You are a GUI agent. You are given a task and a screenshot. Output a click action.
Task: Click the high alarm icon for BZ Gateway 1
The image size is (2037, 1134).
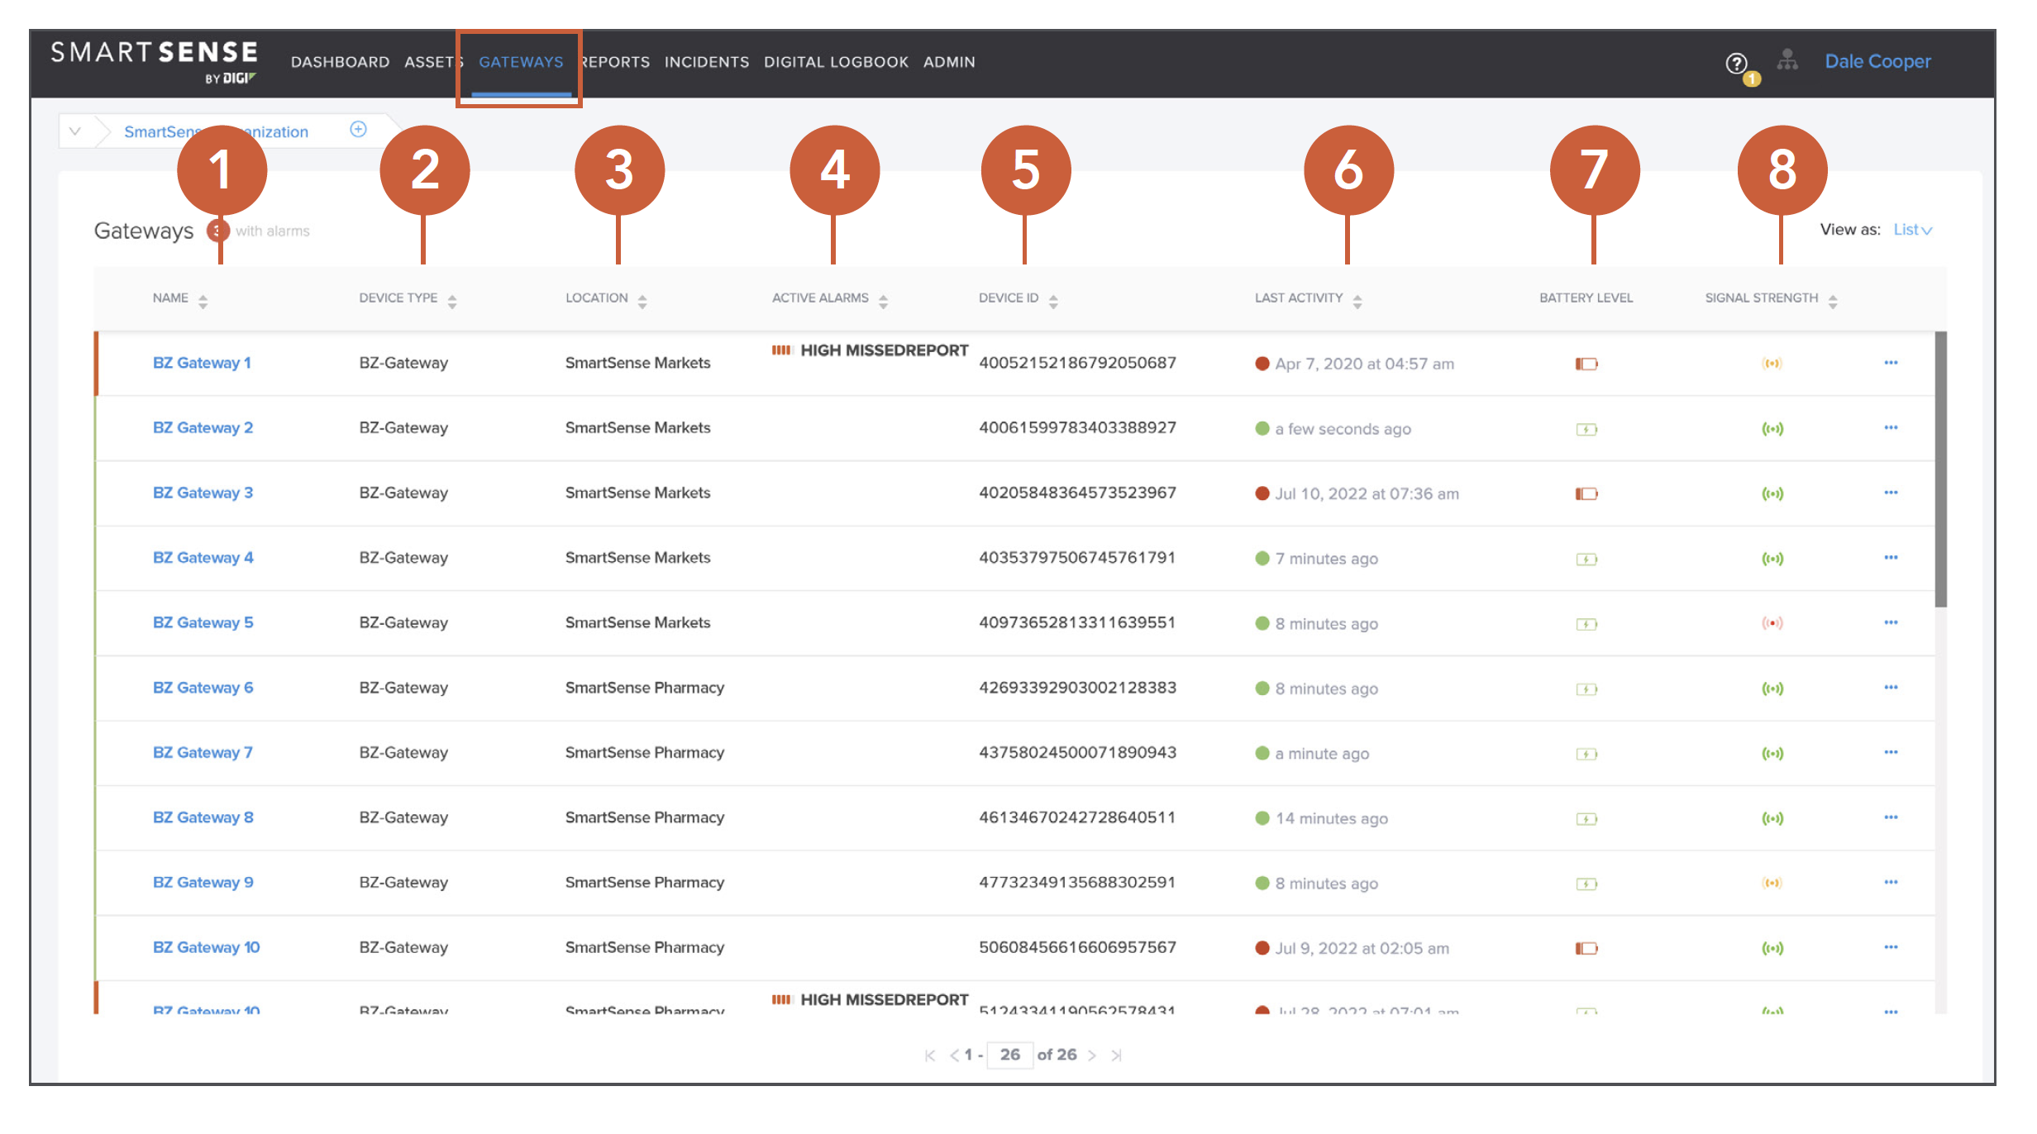point(782,350)
